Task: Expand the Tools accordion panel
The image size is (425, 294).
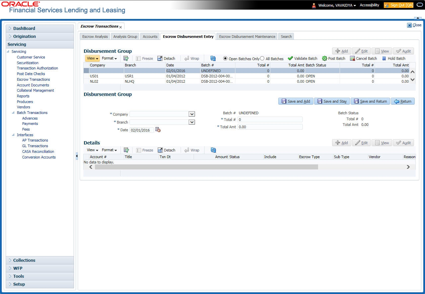Action: 40,276
